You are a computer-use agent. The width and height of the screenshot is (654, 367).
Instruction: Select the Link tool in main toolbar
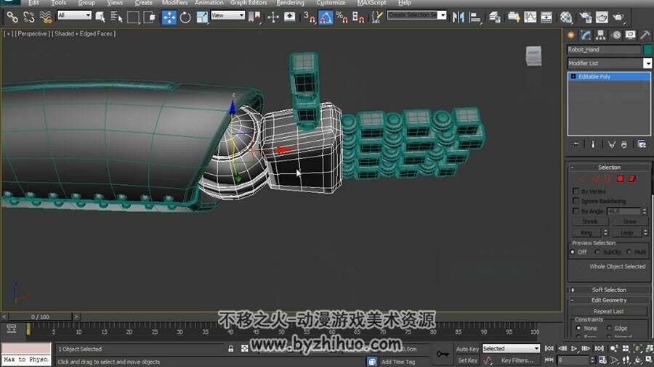pos(12,17)
